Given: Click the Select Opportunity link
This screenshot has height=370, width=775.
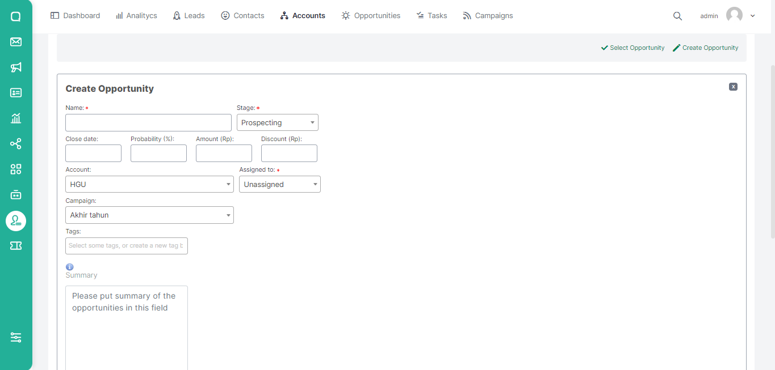Looking at the screenshot, I should coord(632,48).
